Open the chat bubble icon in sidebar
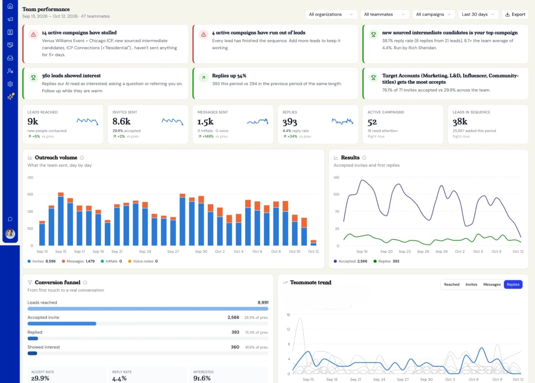The image size is (535, 383). tap(10, 219)
